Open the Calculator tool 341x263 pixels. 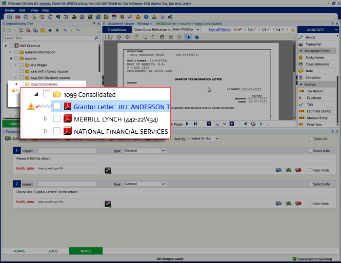click(313, 77)
